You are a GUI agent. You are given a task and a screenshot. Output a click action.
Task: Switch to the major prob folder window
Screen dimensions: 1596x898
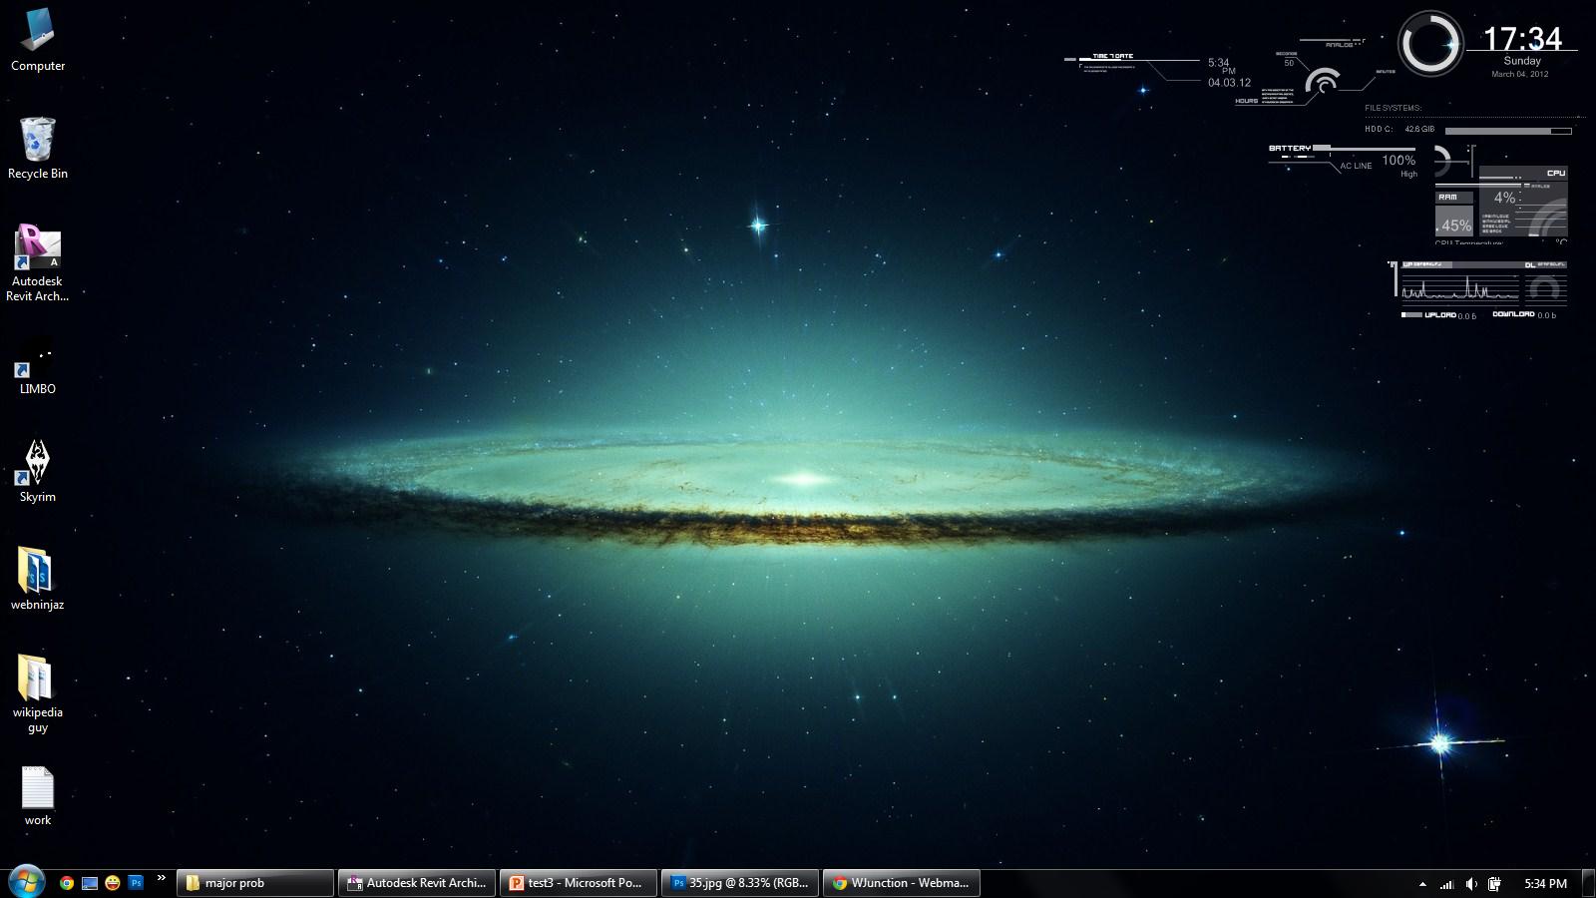click(255, 883)
